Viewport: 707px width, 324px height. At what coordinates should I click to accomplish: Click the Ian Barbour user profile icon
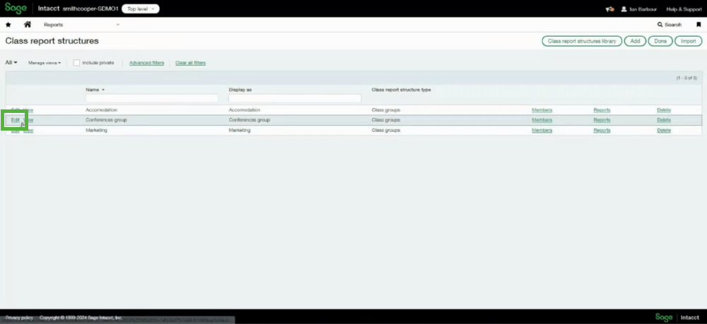coord(624,9)
